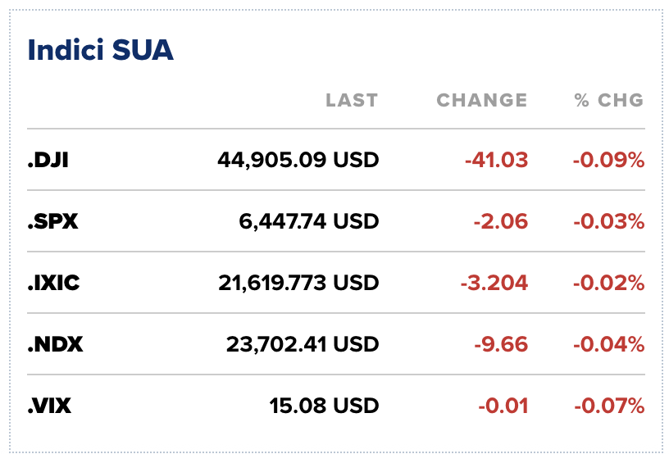Click the -2.06 change value
669x454 pixels.
tap(501, 221)
